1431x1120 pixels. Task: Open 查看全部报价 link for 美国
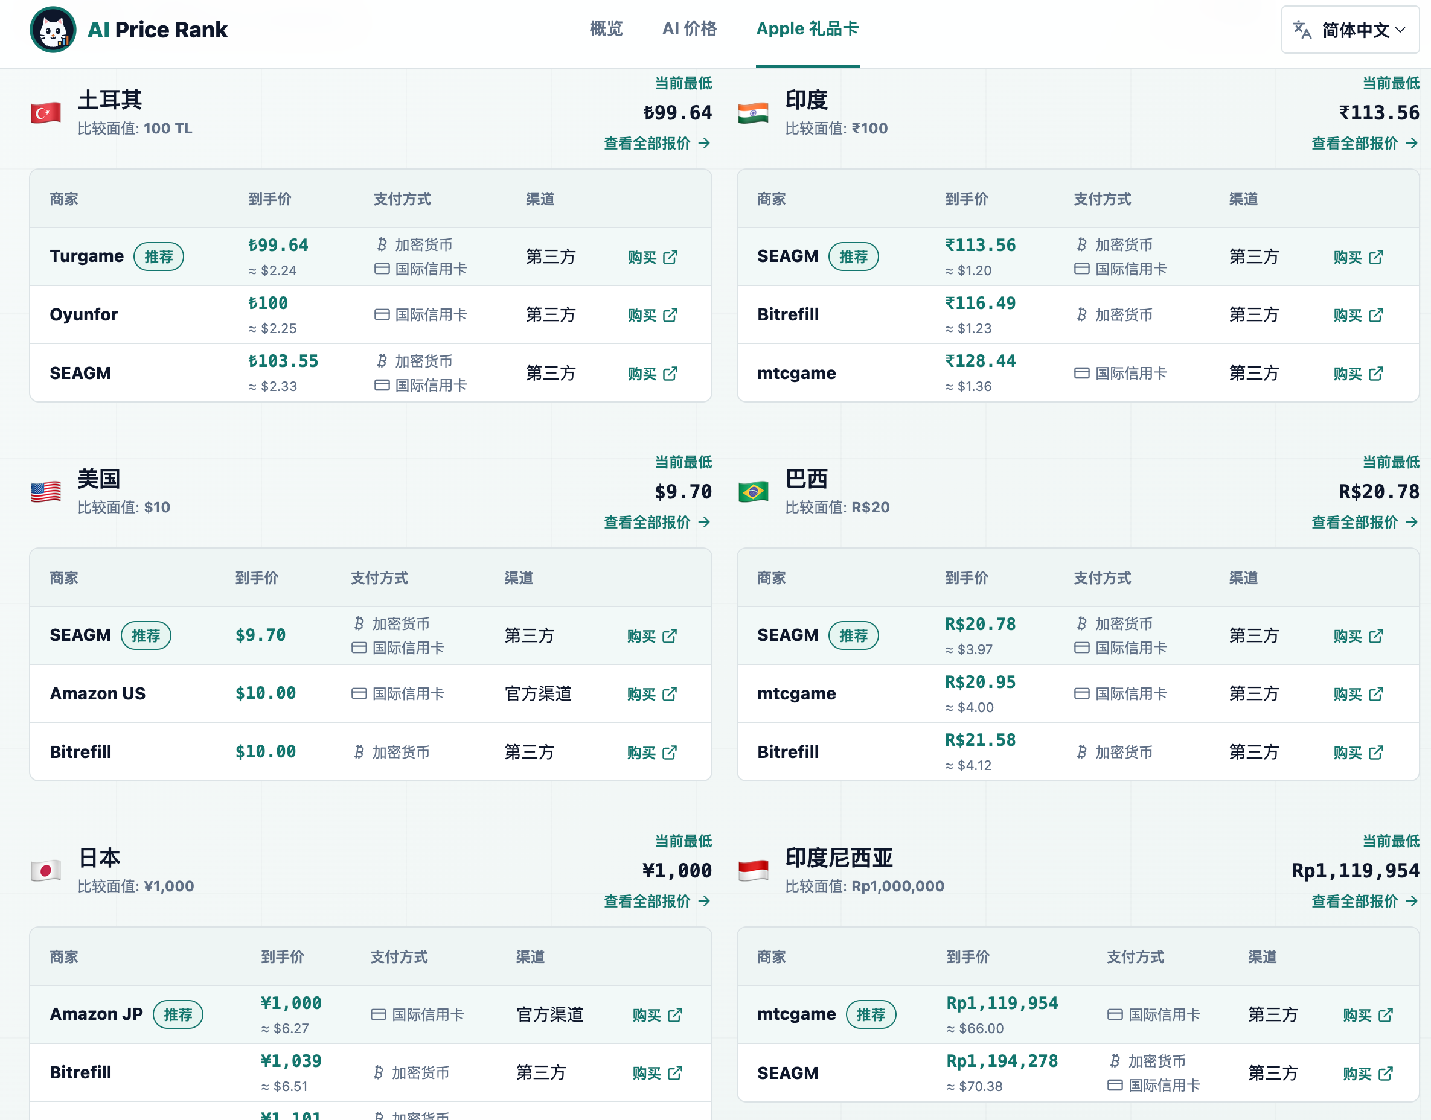click(x=658, y=522)
